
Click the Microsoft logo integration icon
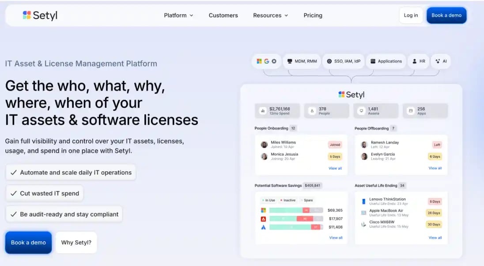point(259,61)
